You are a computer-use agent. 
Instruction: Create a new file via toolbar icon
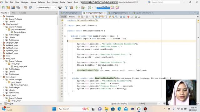(3, 7)
